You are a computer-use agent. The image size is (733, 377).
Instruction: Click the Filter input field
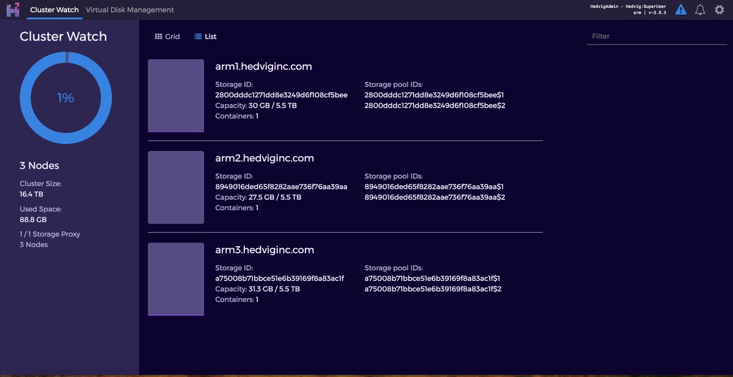point(657,36)
